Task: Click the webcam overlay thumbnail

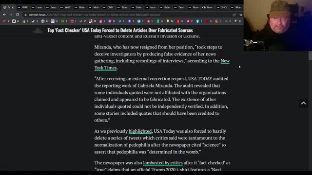Action: [278, 26]
